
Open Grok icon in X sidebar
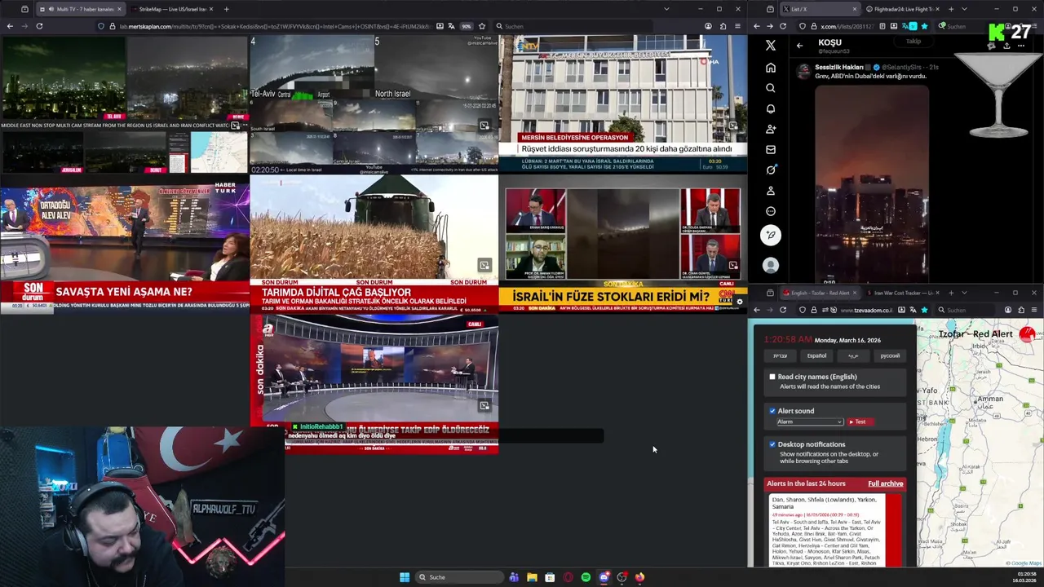click(771, 170)
